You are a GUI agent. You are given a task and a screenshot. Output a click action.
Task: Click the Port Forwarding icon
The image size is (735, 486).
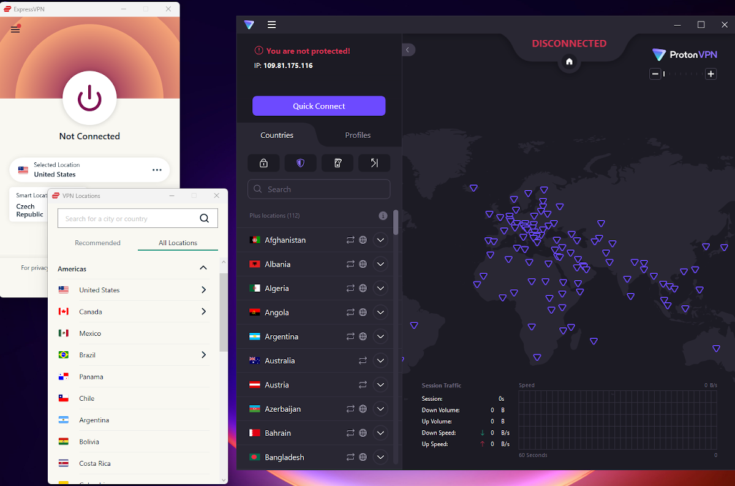tap(374, 163)
